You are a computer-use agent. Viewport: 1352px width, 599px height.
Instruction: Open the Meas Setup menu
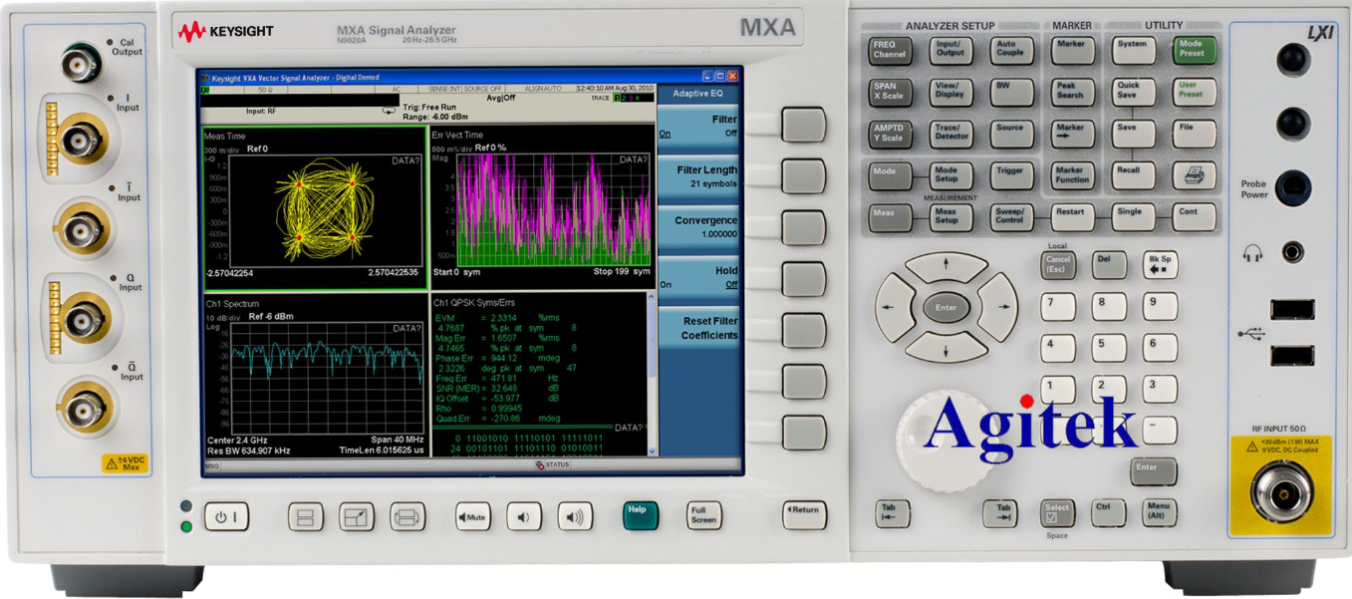click(x=949, y=216)
